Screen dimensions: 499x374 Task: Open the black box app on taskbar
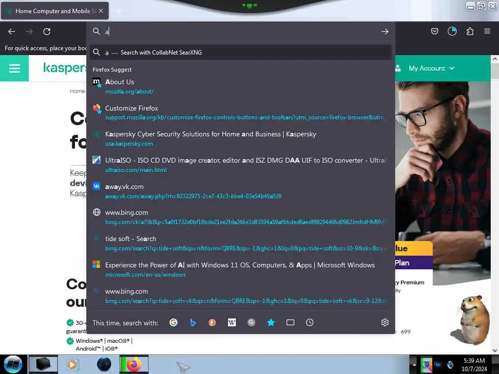click(43, 364)
